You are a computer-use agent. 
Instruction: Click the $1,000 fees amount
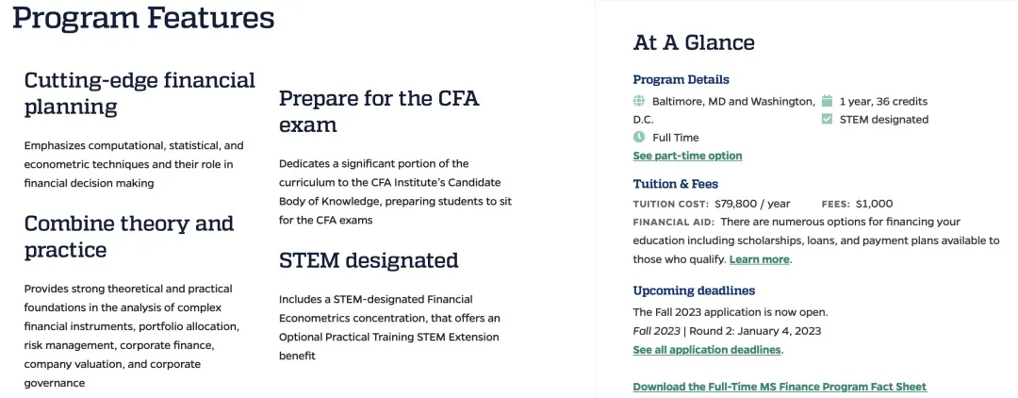[x=874, y=204]
